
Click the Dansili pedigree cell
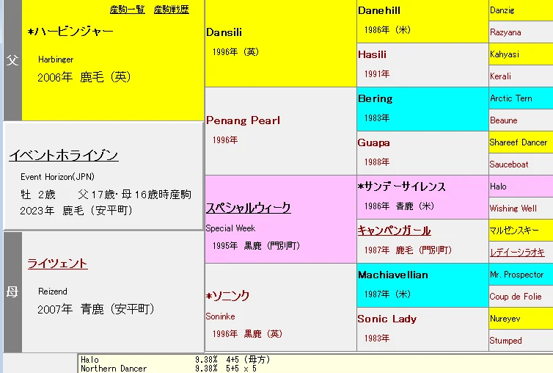pos(224,32)
